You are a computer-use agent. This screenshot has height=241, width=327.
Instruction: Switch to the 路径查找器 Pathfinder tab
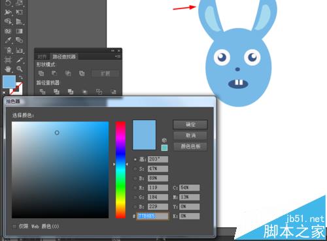64,57
